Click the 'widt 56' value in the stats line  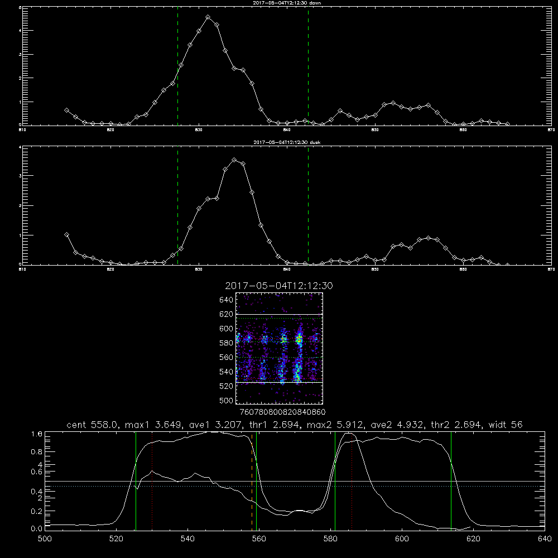click(x=506, y=425)
